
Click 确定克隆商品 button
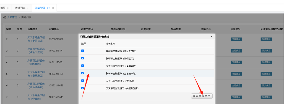tap(202, 96)
